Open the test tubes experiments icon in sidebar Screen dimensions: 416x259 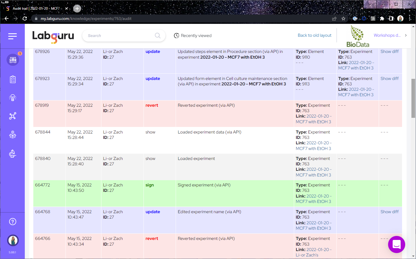13,60
